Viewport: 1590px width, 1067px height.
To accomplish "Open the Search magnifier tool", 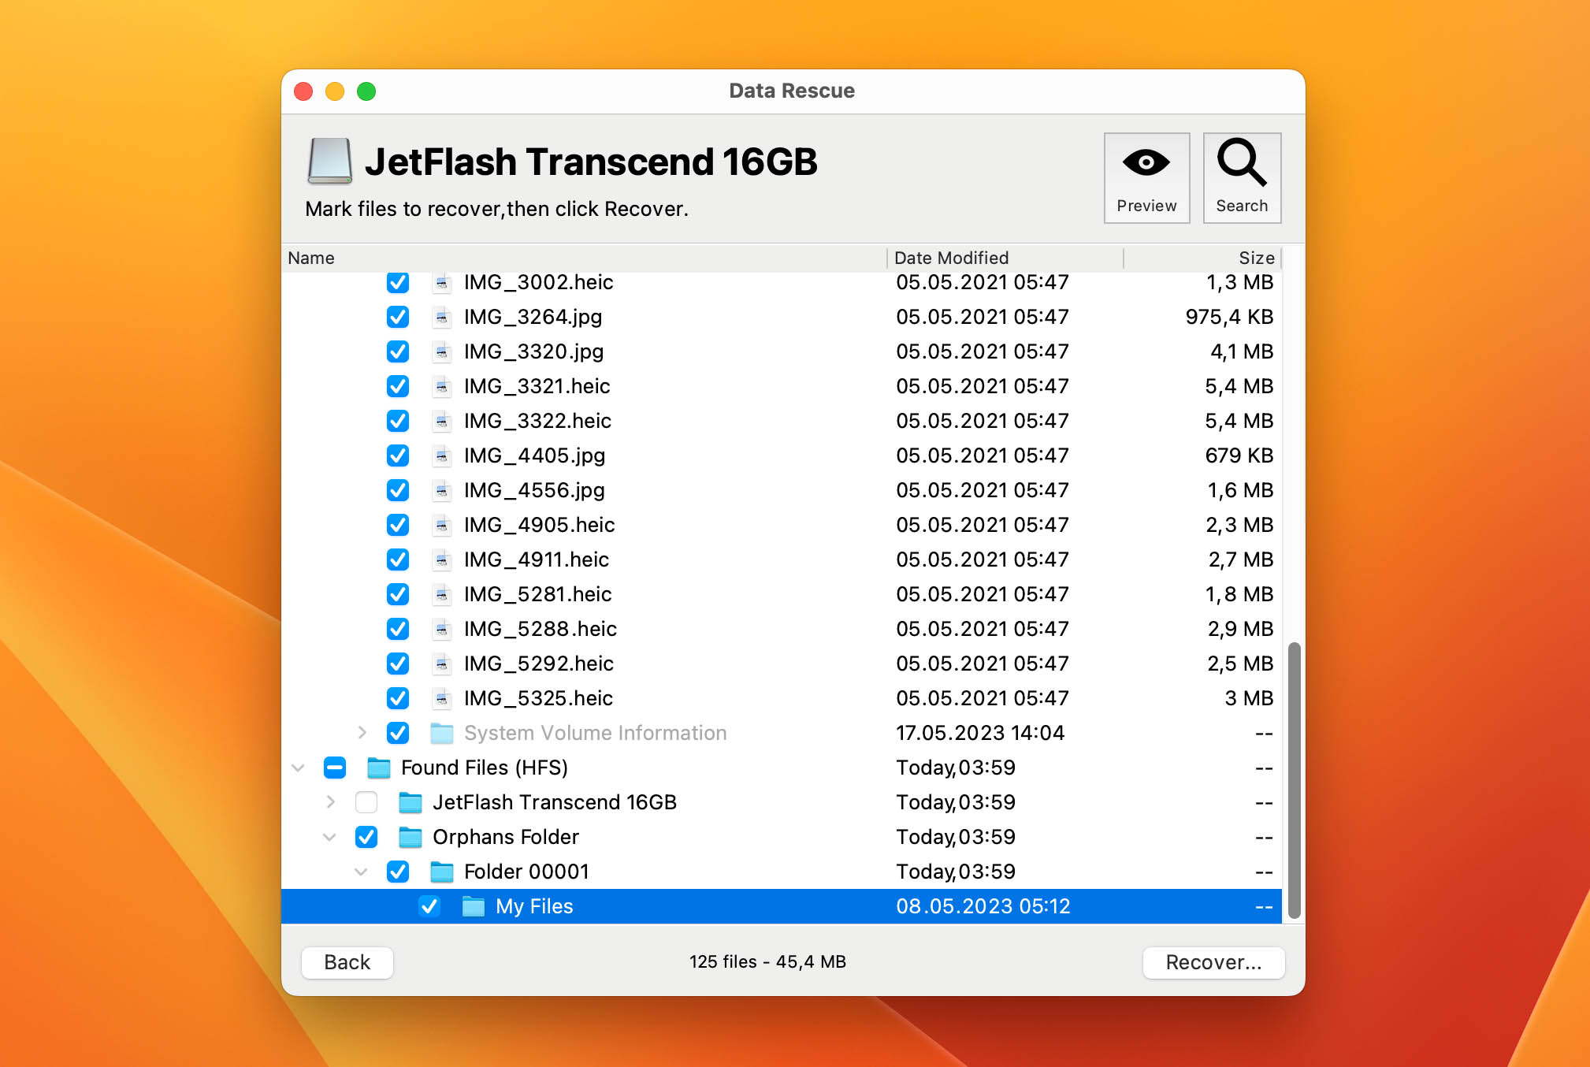I will pyautogui.click(x=1242, y=178).
